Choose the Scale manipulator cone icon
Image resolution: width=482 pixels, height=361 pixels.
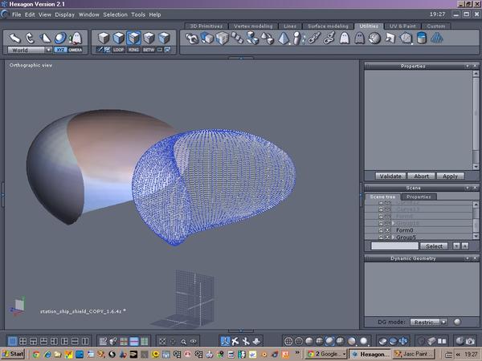point(45,38)
